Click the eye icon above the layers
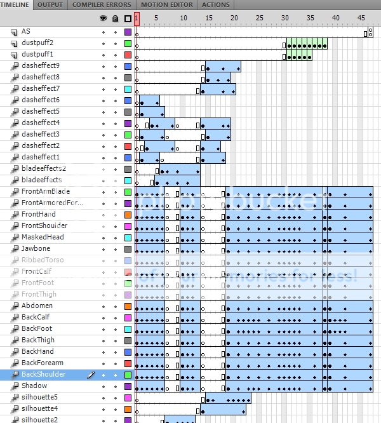The image size is (381, 423). pos(104,18)
